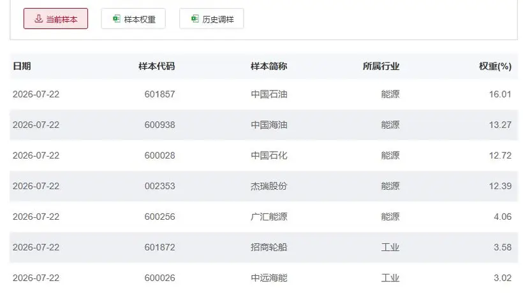Click the date in 中国石化 row
Viewport: 523px width, 293px height.
tap(36, 155)
